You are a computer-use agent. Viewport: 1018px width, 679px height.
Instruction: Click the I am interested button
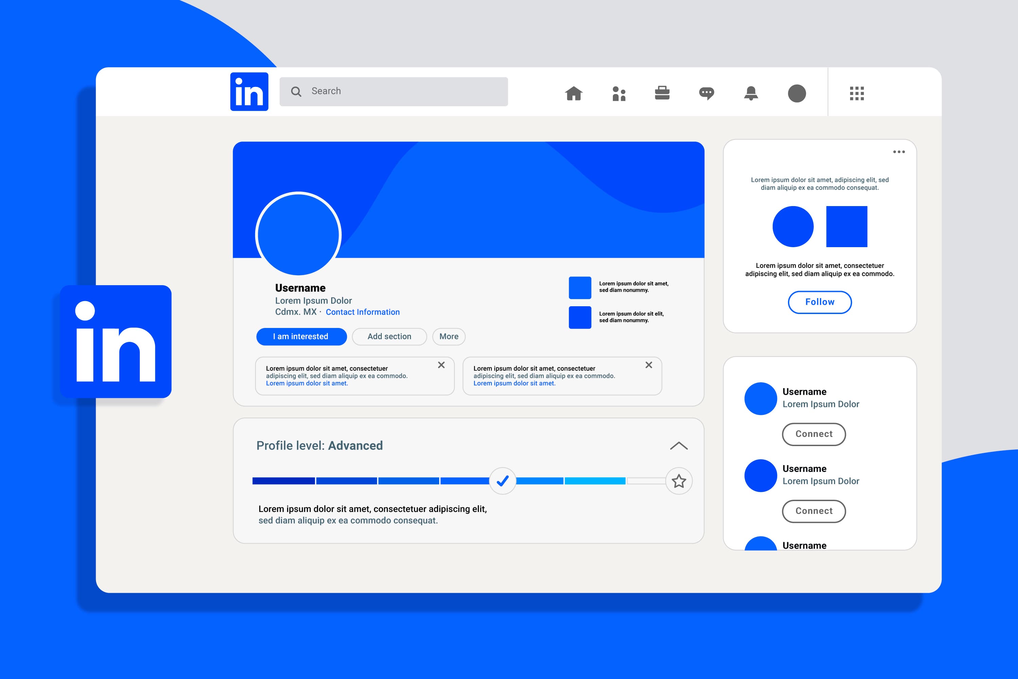click(x=300, y=336)
